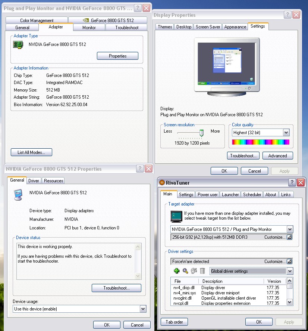Click the Tab order button in RivaTuner
Image resolution: width=308 pixels, height=331 pixels.
click(174, 322)
